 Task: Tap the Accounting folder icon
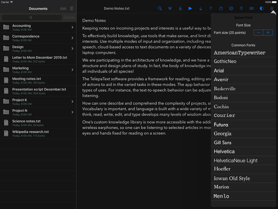point(6,27)
